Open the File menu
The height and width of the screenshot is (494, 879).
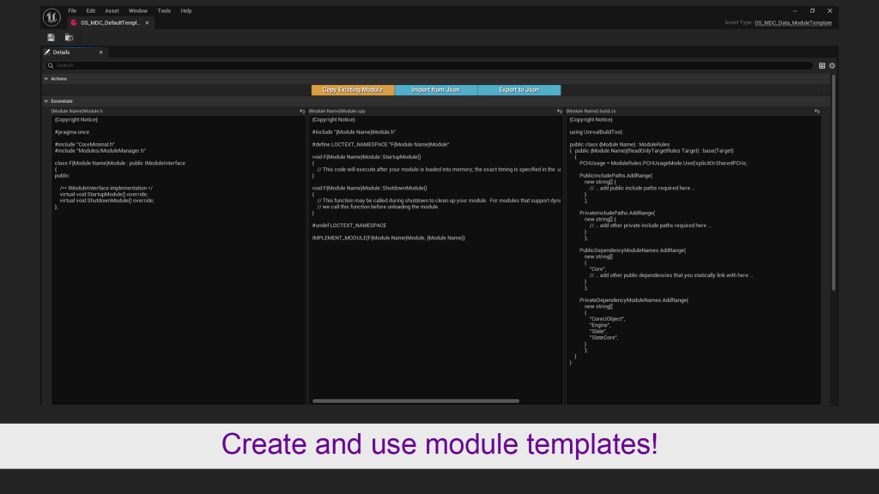pos(72,11)
